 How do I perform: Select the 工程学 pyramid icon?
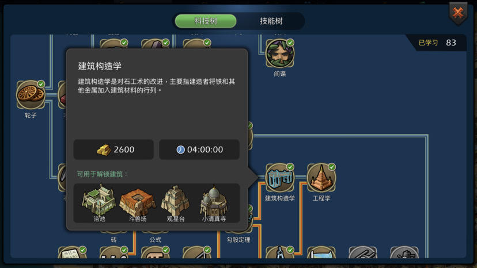321,178
